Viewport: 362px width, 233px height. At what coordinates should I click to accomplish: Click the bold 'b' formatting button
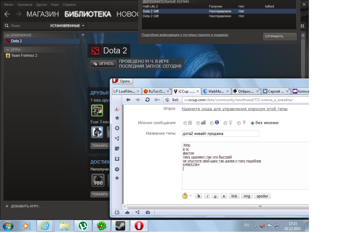pyautogui.click(x=199, y=196)
